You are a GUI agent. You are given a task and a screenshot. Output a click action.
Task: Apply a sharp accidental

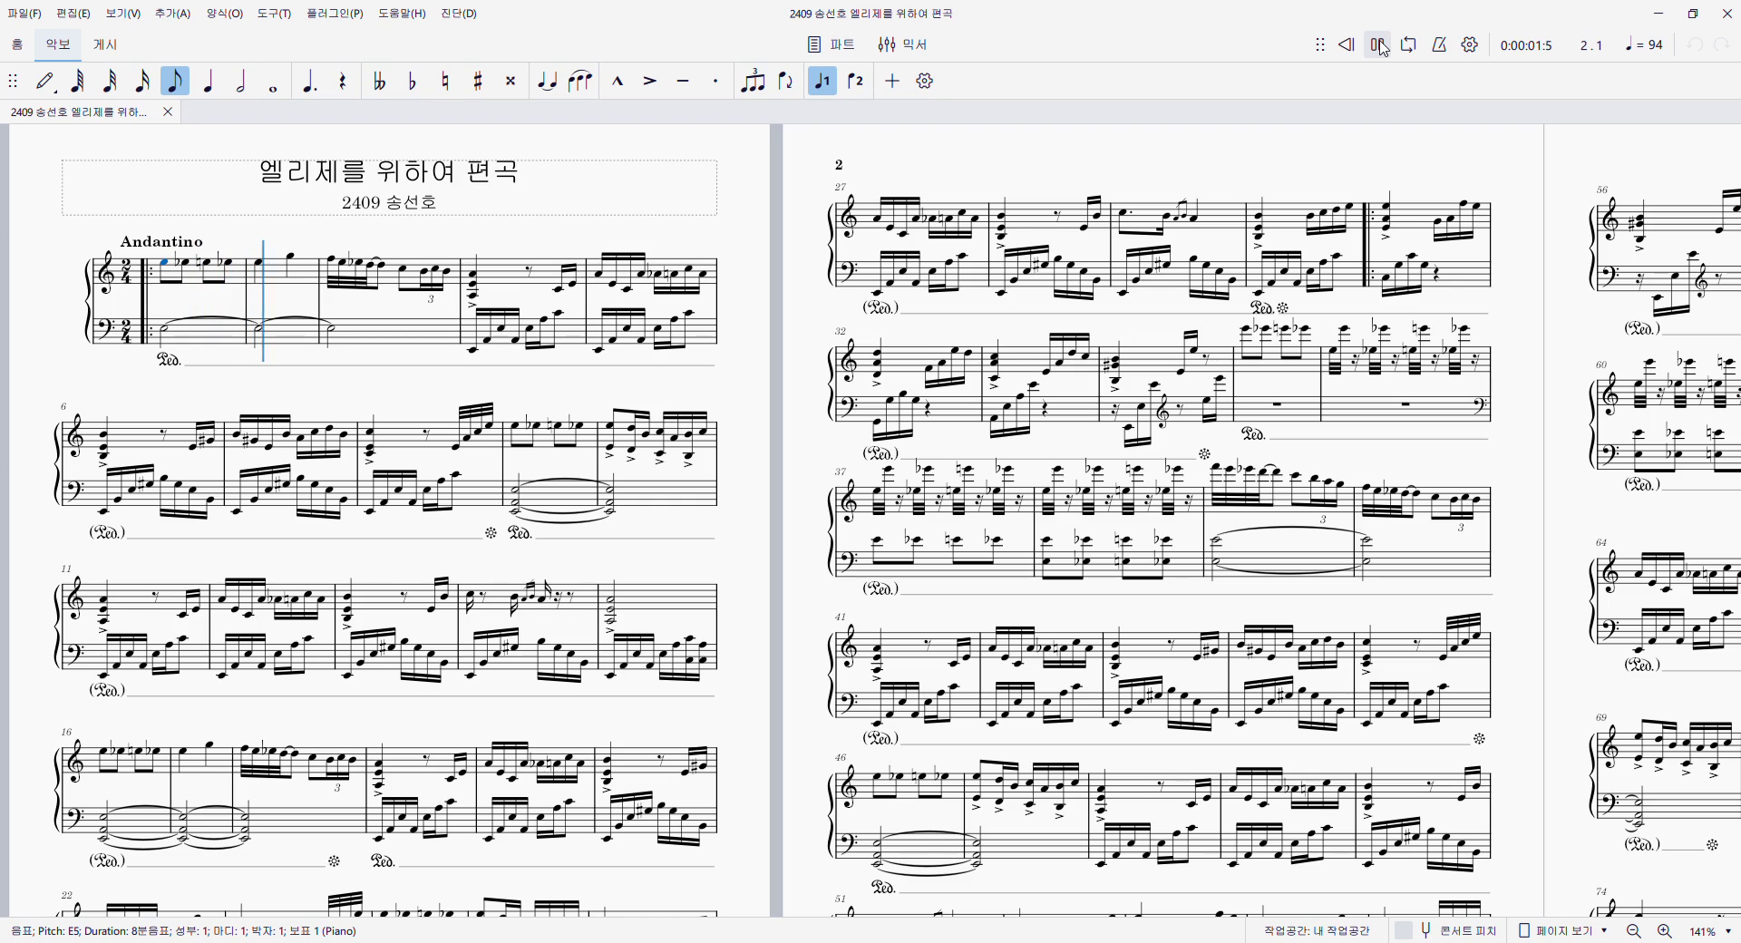[477, 81]
